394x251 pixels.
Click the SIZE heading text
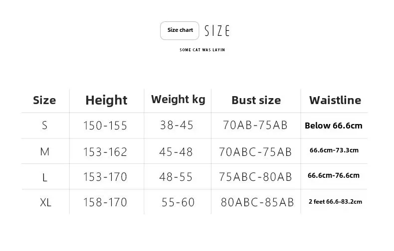[217, 31]
